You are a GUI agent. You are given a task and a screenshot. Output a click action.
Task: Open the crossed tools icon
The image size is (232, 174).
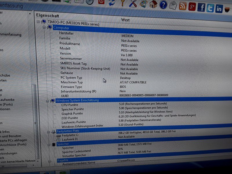(x=133, y=3)
